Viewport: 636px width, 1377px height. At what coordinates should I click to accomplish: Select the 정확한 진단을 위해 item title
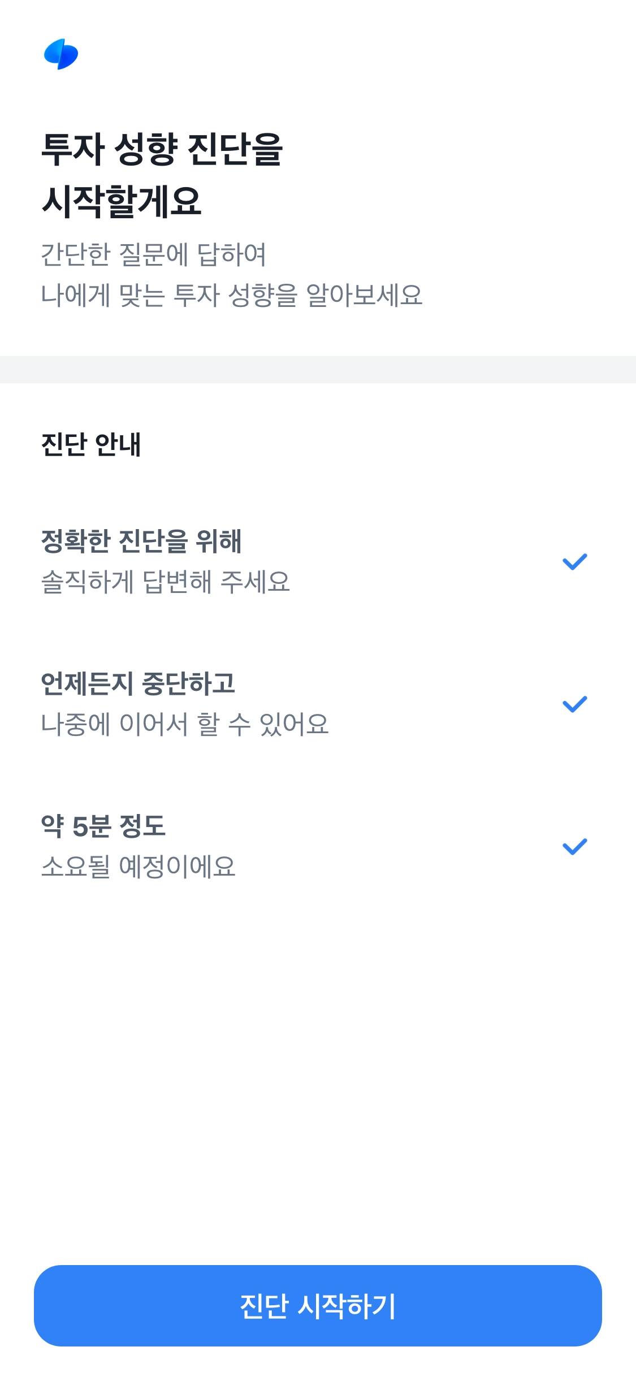(x=141, y=541)
